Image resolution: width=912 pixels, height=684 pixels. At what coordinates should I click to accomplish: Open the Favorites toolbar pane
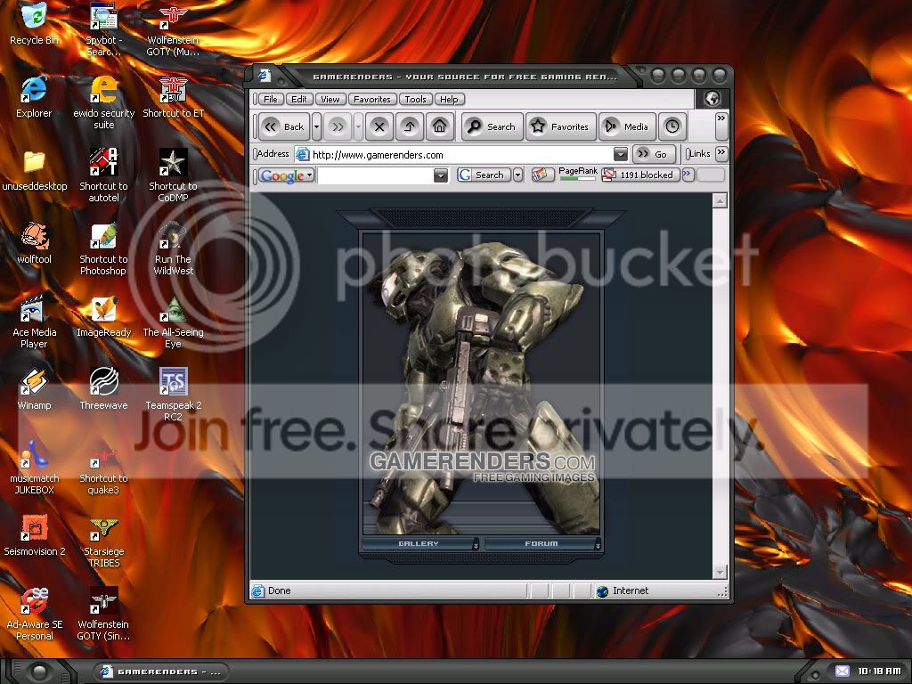(x=561, y=126)
